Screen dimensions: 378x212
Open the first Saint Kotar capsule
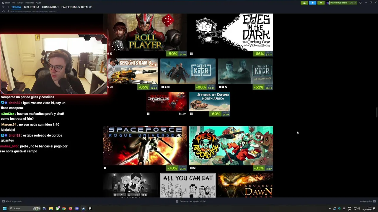pyautogui.click(x=188, y=71)
